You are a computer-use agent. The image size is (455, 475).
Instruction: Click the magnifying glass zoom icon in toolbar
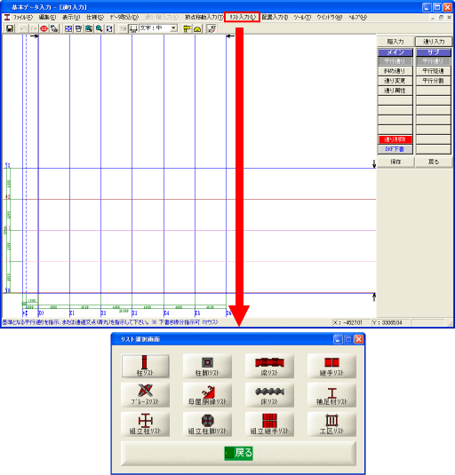point(100,28)
